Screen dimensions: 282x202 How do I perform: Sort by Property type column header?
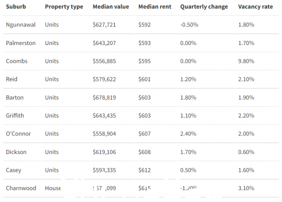click(x=64, y=7)
